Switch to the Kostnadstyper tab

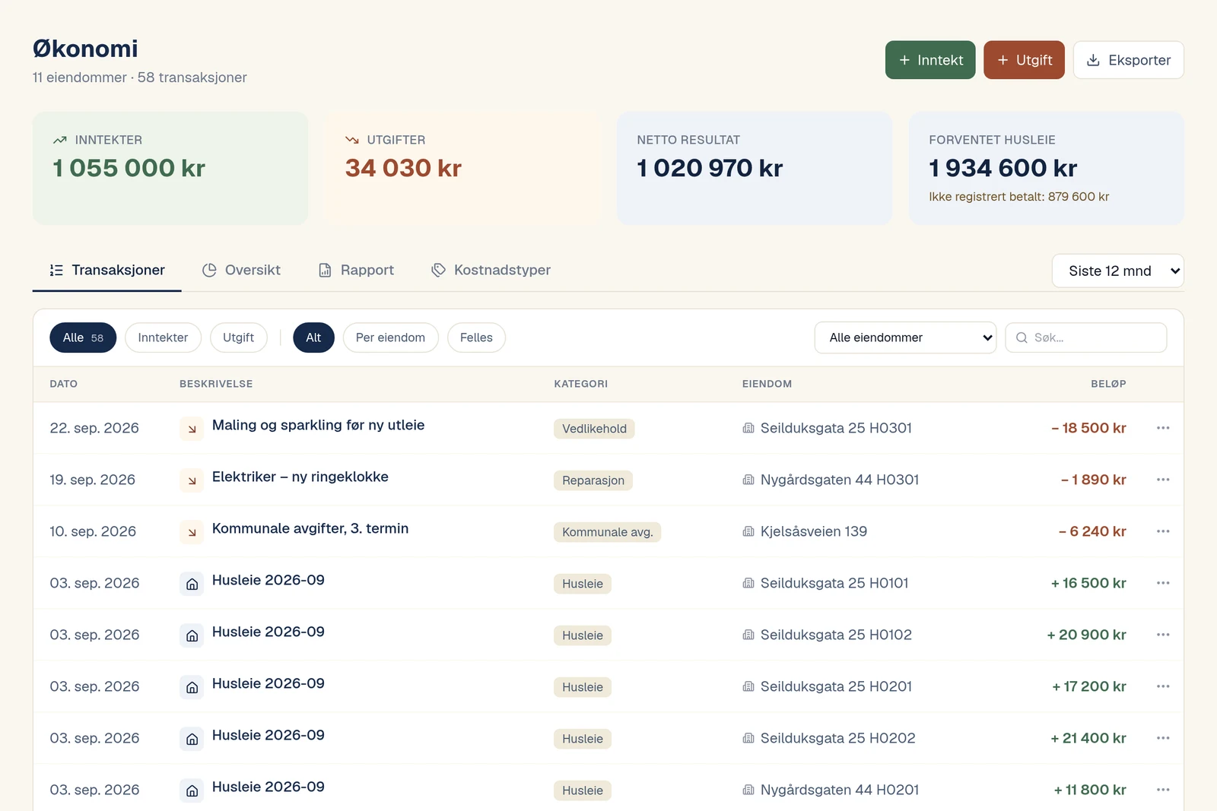[x=491, y=270]
